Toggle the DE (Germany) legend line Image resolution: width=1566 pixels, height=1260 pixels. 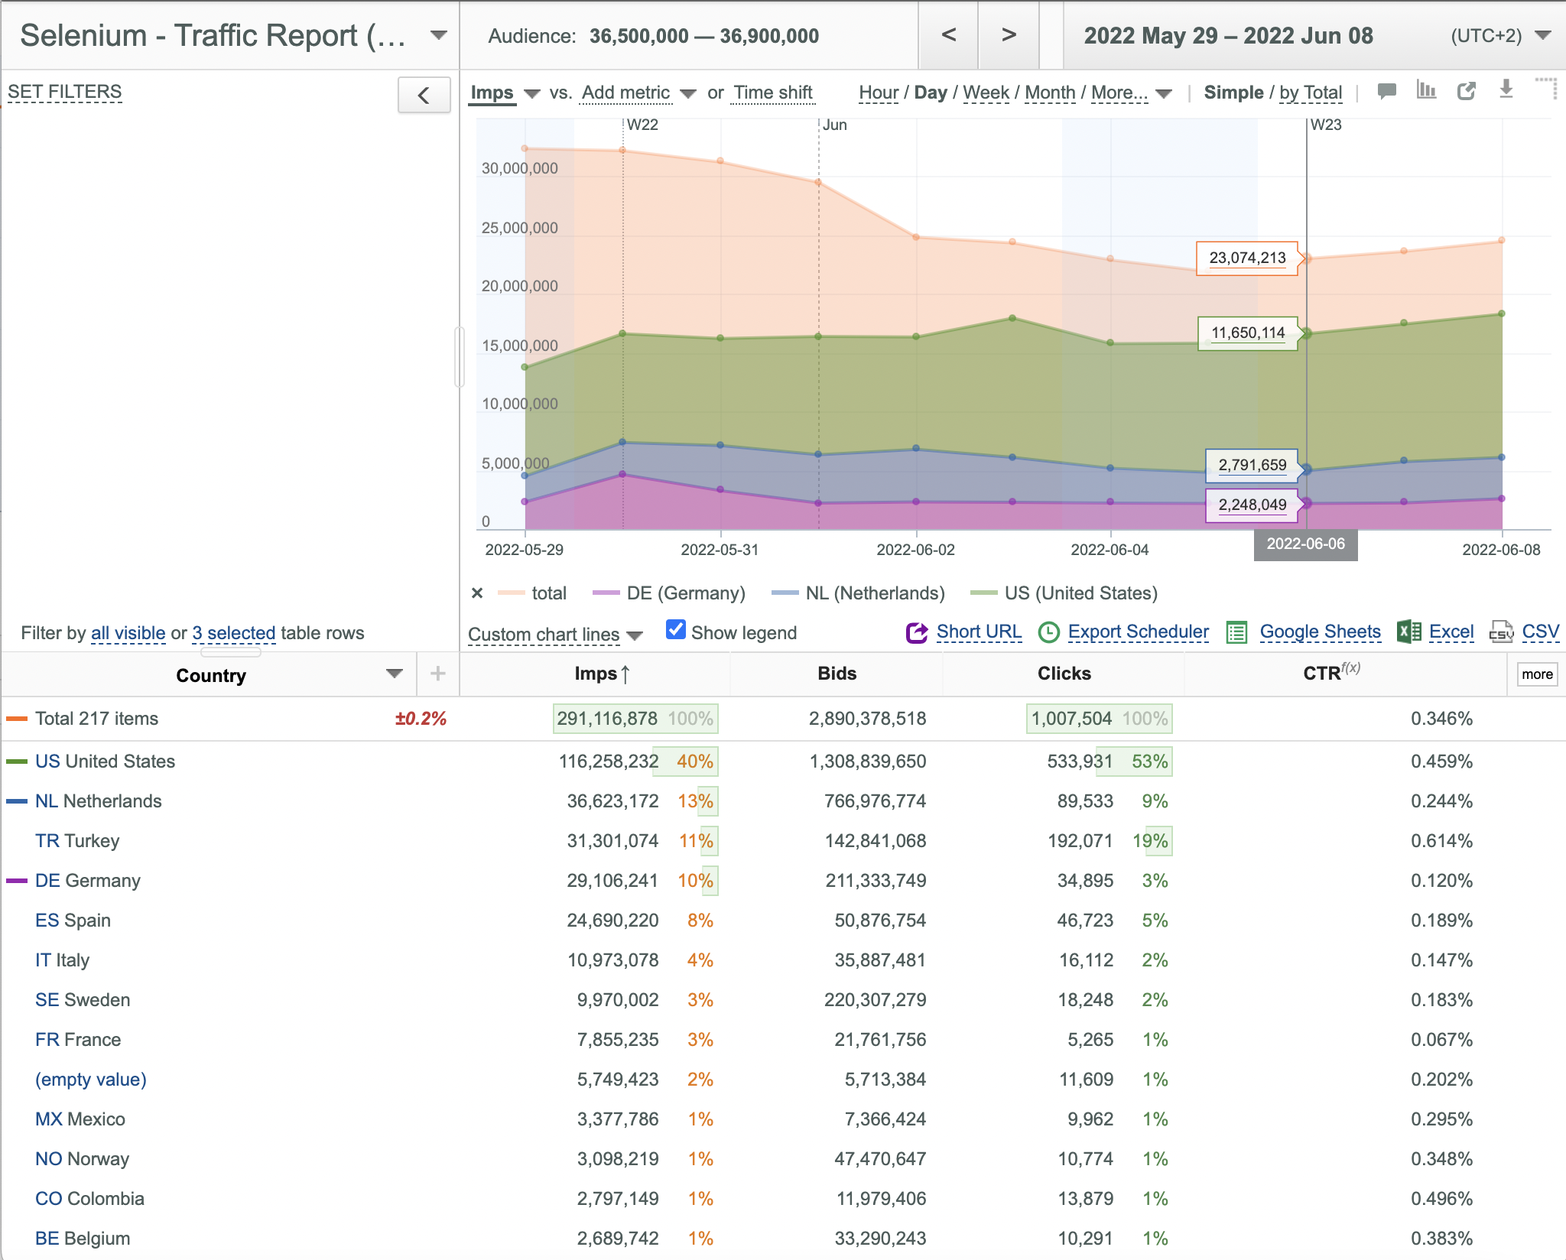click(669, 593)
